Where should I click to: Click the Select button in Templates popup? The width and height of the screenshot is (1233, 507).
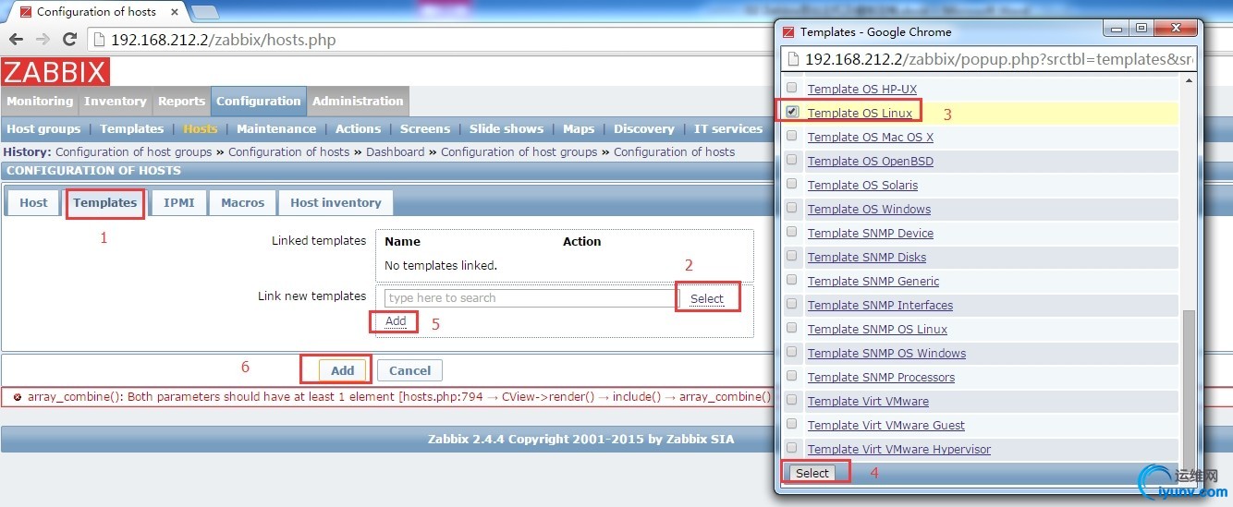coord(812,473)
